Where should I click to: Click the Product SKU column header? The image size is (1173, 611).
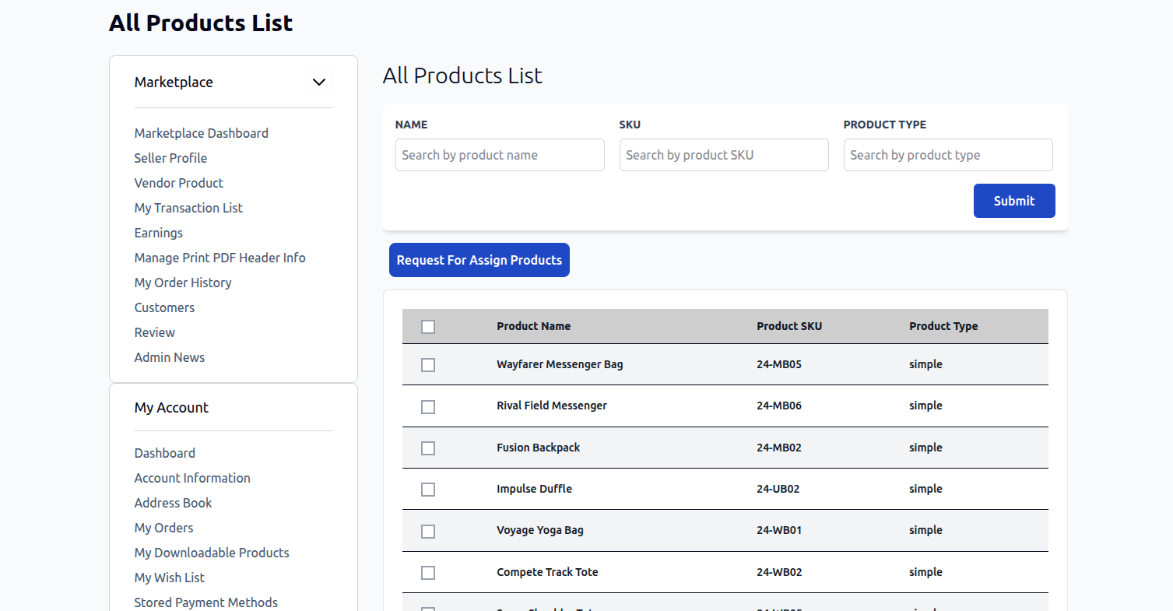point(789,326)
